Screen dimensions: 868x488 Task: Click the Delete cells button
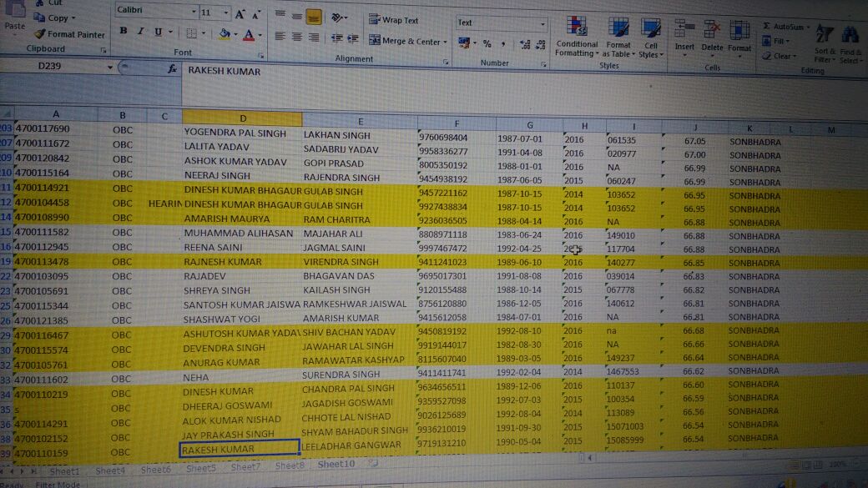712,37
